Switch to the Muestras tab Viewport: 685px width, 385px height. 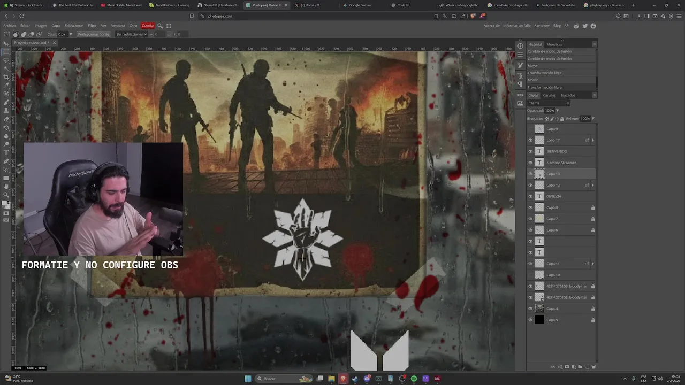coord(554,44)
